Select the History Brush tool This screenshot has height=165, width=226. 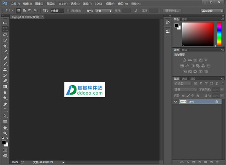pos(5,75)
